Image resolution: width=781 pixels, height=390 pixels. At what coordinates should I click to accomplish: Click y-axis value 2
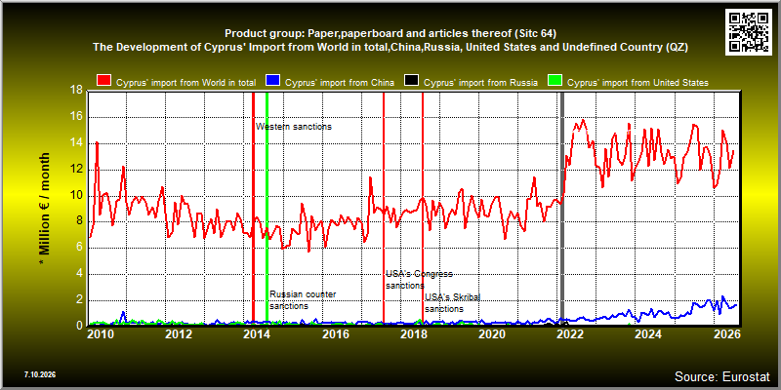coord(80,300)
